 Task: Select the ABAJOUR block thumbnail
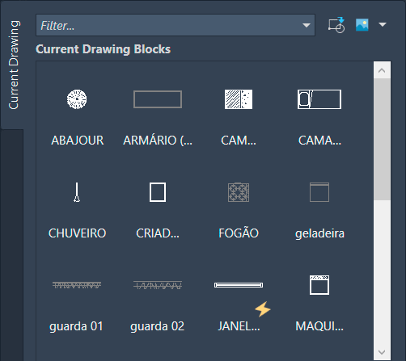pos(77,99)
